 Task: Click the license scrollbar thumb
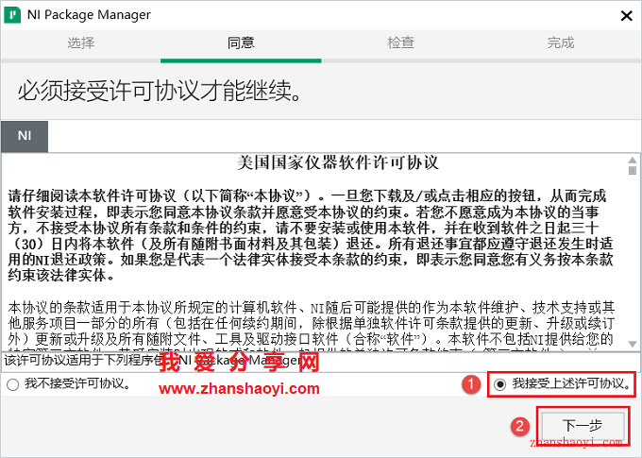pyautogui.click(x=633, y=170)
